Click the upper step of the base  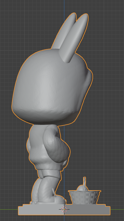pyautogui.click(x=64, y=205)
